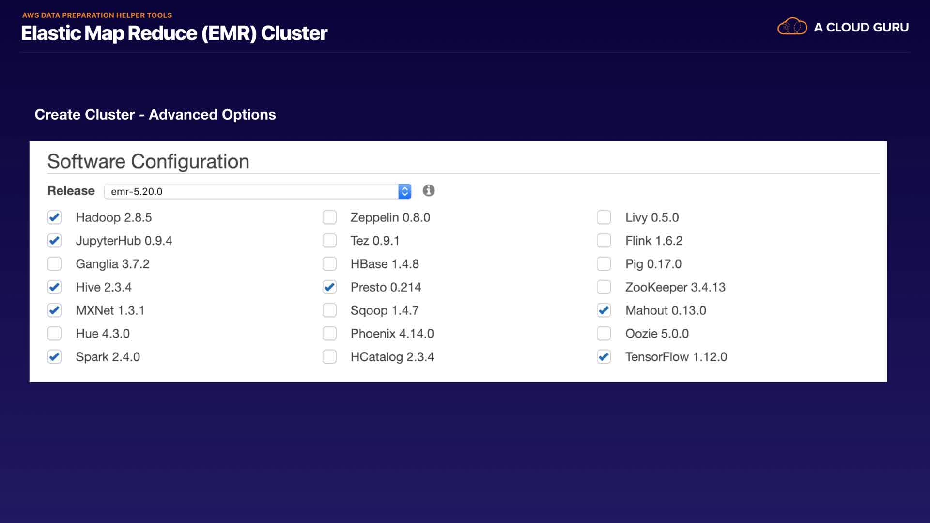Enable Sqoop 1.4.7 application
Viewport: 930px width, 523px height.
[x=329, y=310]
